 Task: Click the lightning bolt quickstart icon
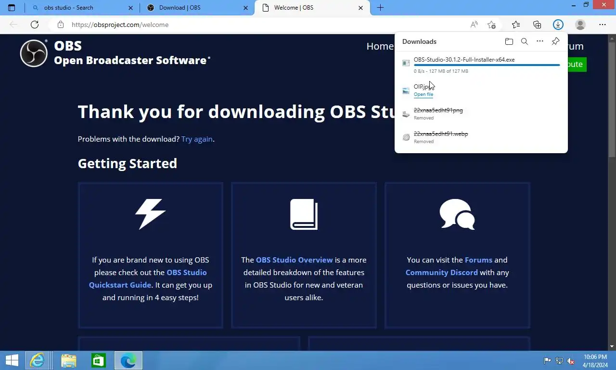(150, 214)
